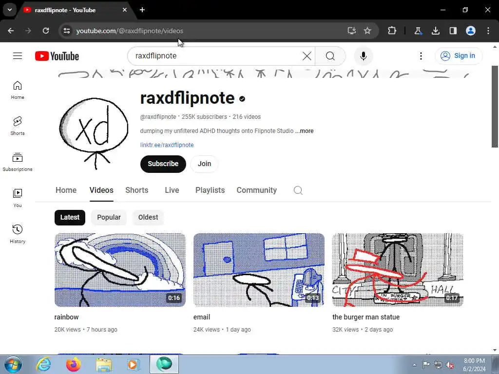Bookmark this page with the star
Screen dimensions: 499x374
(x=367, y=31)
